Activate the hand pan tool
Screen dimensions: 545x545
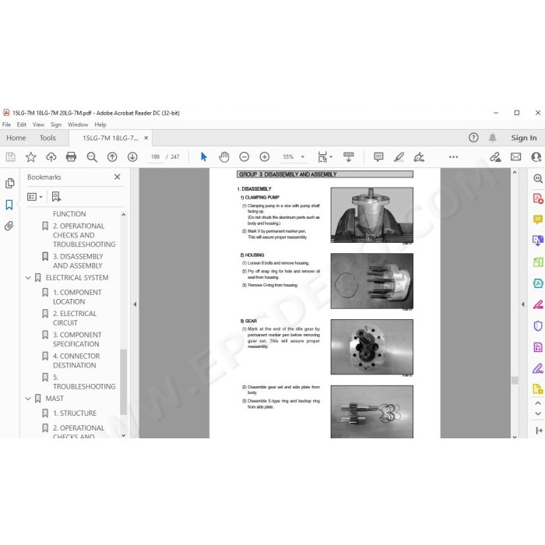click(224, 157)
